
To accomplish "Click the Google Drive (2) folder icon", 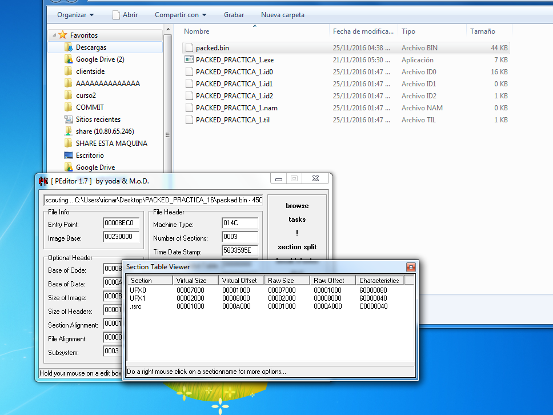I will pyautogui.click(x=69, y=59).
